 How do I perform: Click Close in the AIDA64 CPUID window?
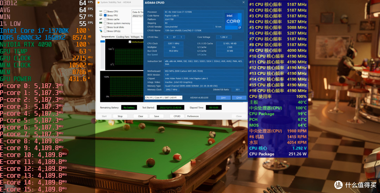pyautogui.click(x=239, y=98)
